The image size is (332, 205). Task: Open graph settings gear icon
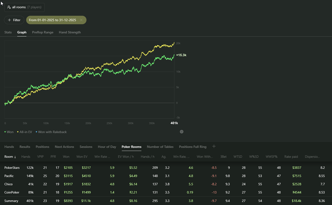182,132
